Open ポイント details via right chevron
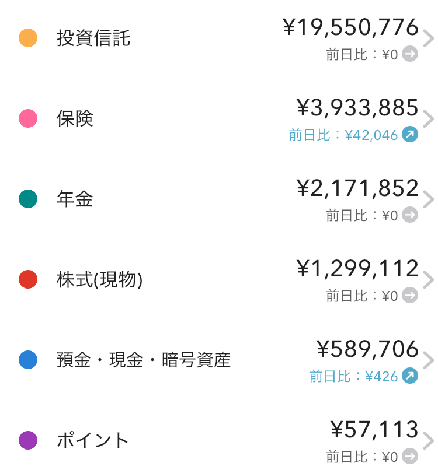Image resolution: width=438 pixels, height=470 pixels. 429,440
